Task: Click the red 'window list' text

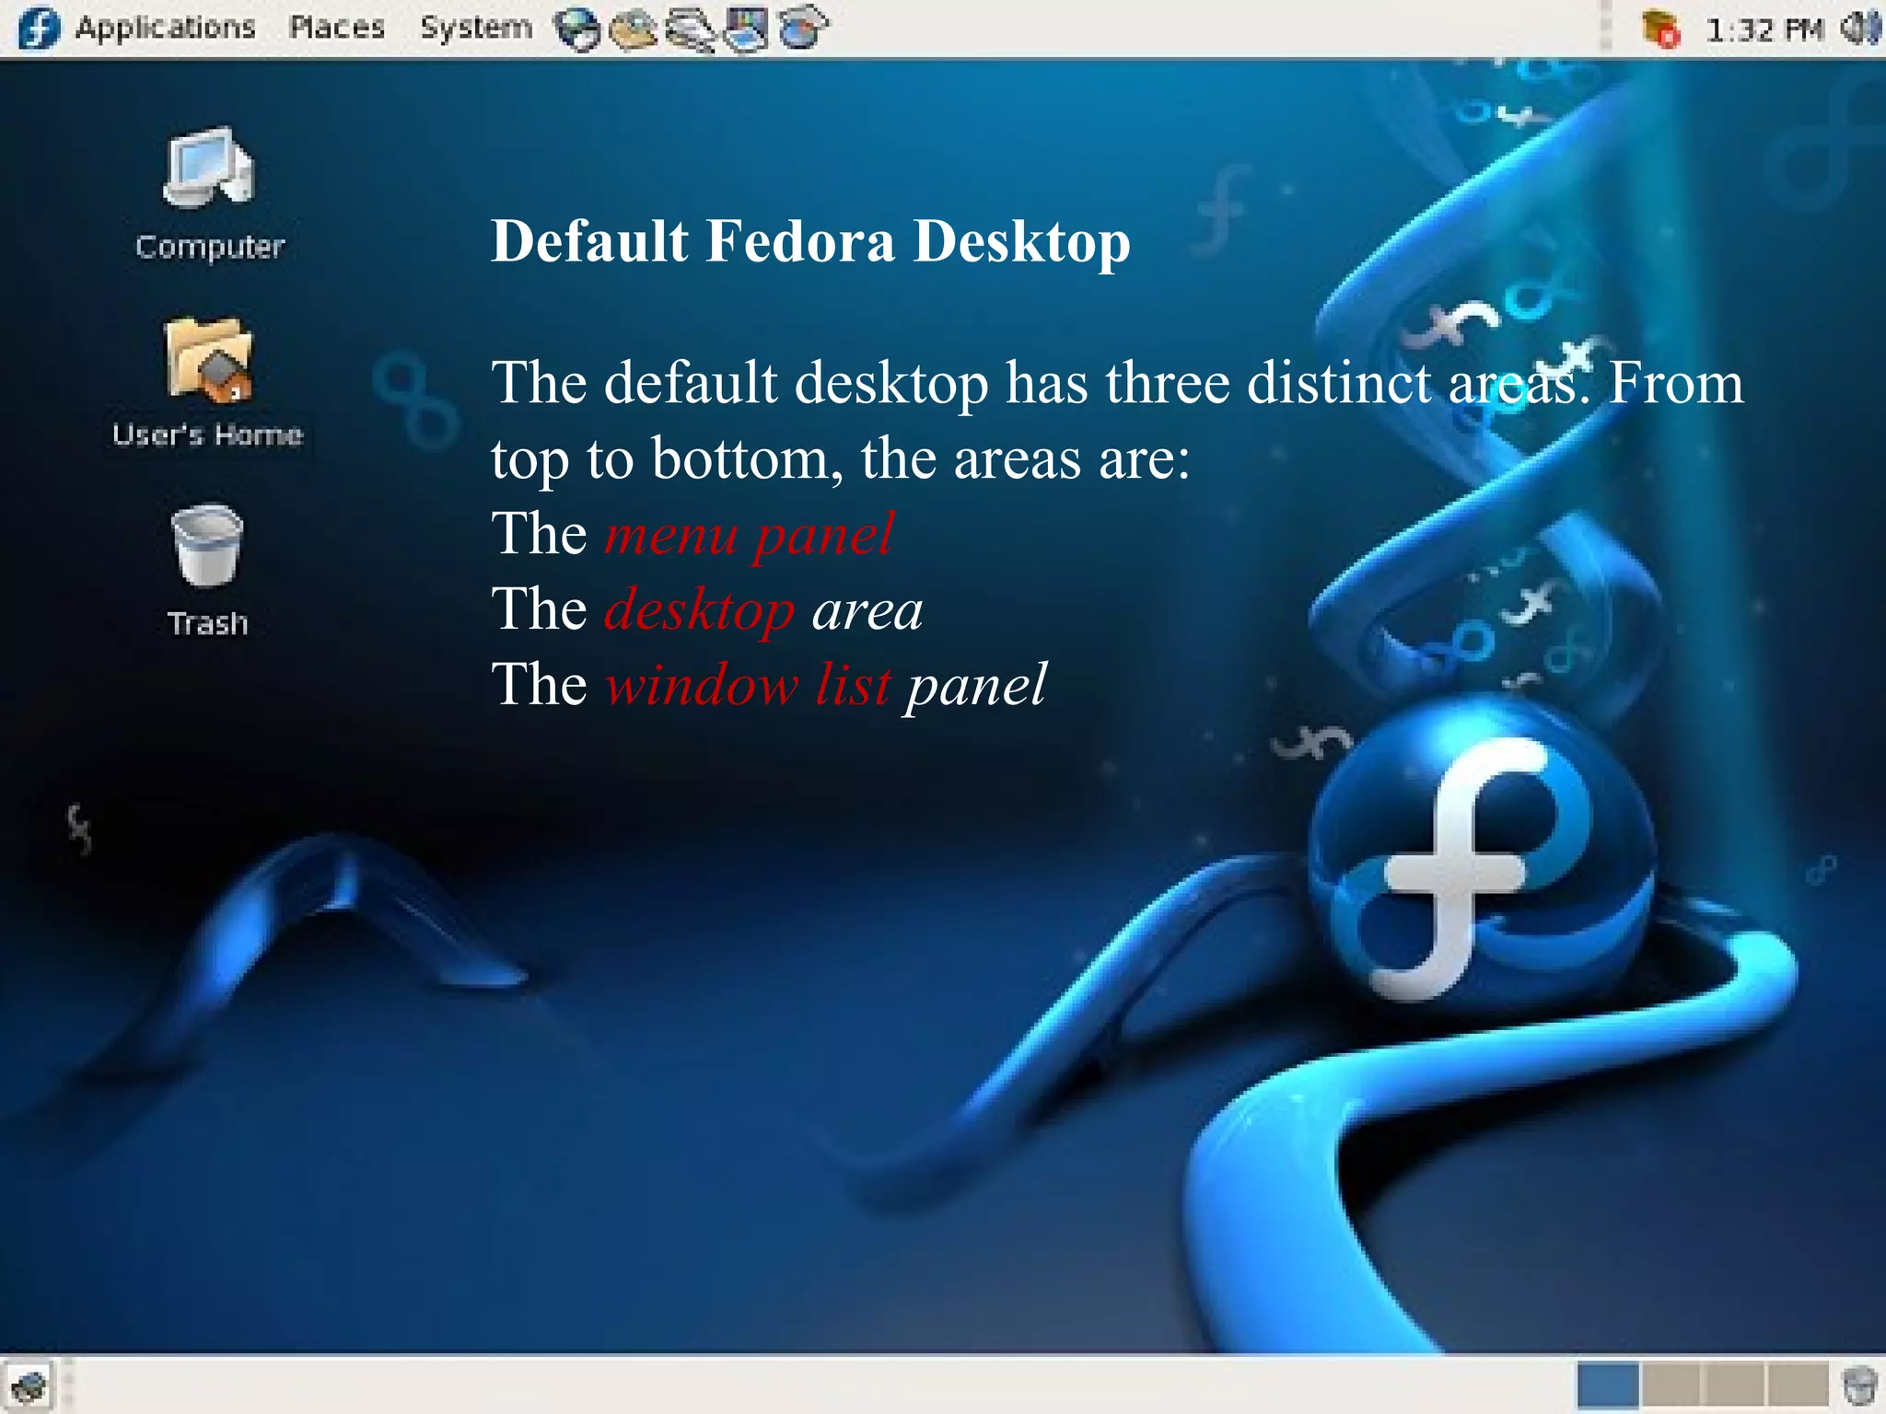Action: [x=748, y=685]
